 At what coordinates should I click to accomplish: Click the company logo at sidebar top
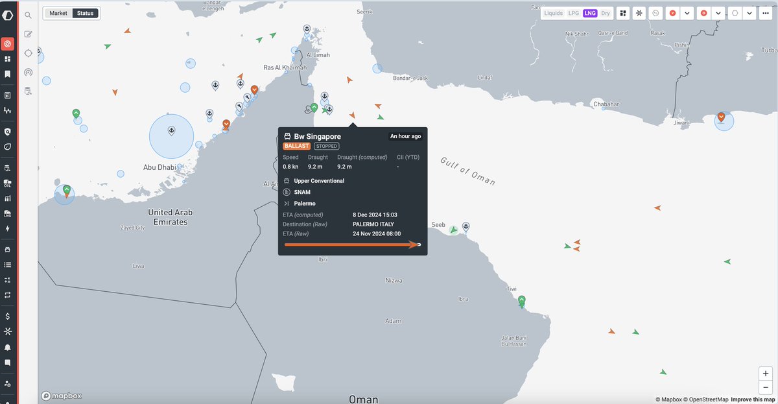8,14
